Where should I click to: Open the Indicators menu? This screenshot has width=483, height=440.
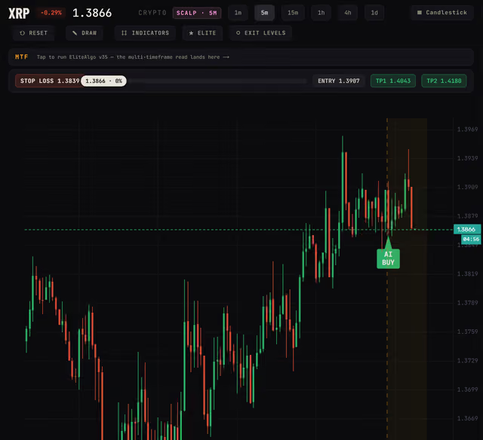click(x=145, y=33)
